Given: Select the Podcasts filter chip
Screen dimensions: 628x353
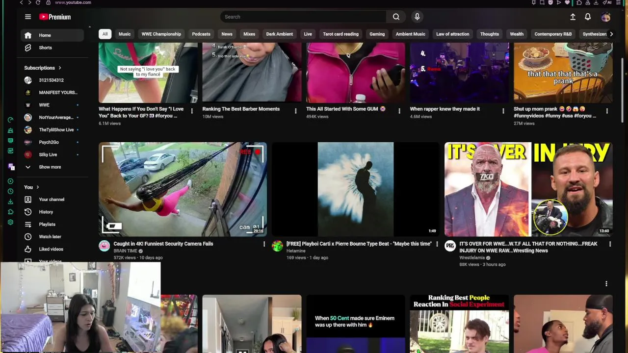Looking at the screenshot, I should [x=201, y=34].
